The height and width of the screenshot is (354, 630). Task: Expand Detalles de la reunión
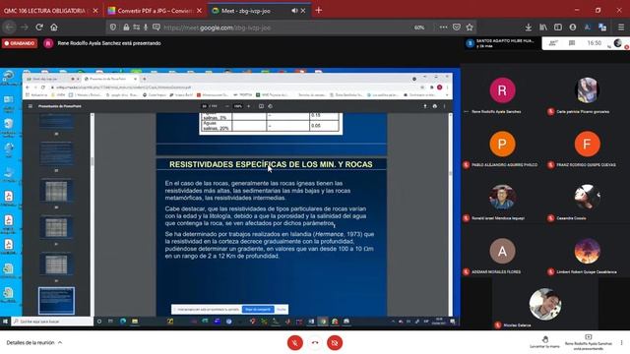34,343
